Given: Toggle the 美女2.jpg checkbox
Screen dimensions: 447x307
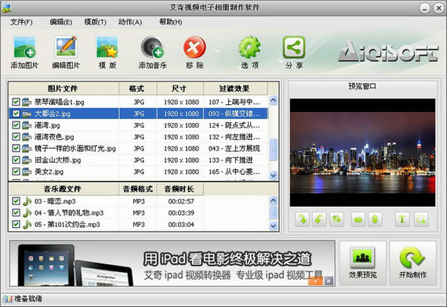Looking at the screenshot, I should [x=16, y=172].
